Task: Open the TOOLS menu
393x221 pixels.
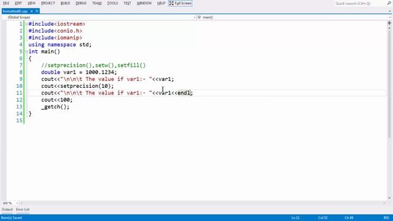Action: (112, 3)
